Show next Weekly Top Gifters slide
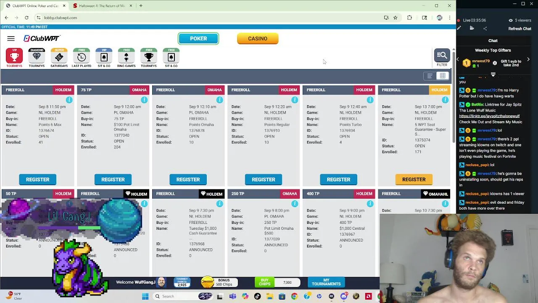The image size is (538, 303). pos(528,60)
